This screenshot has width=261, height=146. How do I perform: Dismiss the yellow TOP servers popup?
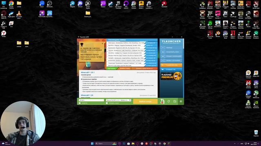(102, 44)
